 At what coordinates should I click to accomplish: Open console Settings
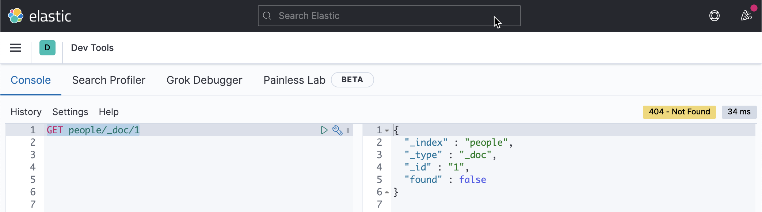[70, 112]
